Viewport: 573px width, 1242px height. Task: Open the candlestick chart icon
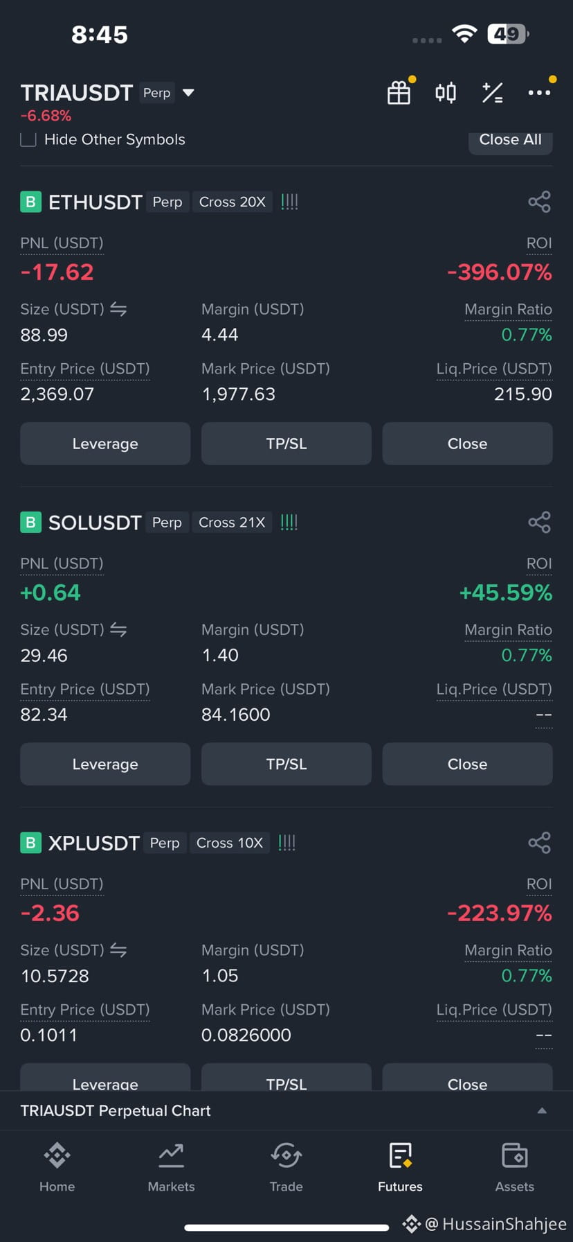click(446, 93)
